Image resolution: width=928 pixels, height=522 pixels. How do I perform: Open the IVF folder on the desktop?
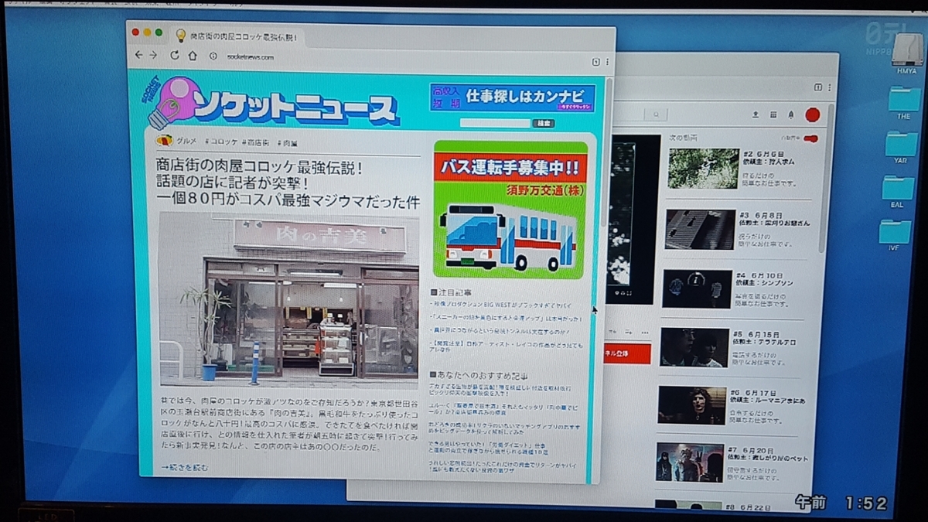(x=895, y=236)
